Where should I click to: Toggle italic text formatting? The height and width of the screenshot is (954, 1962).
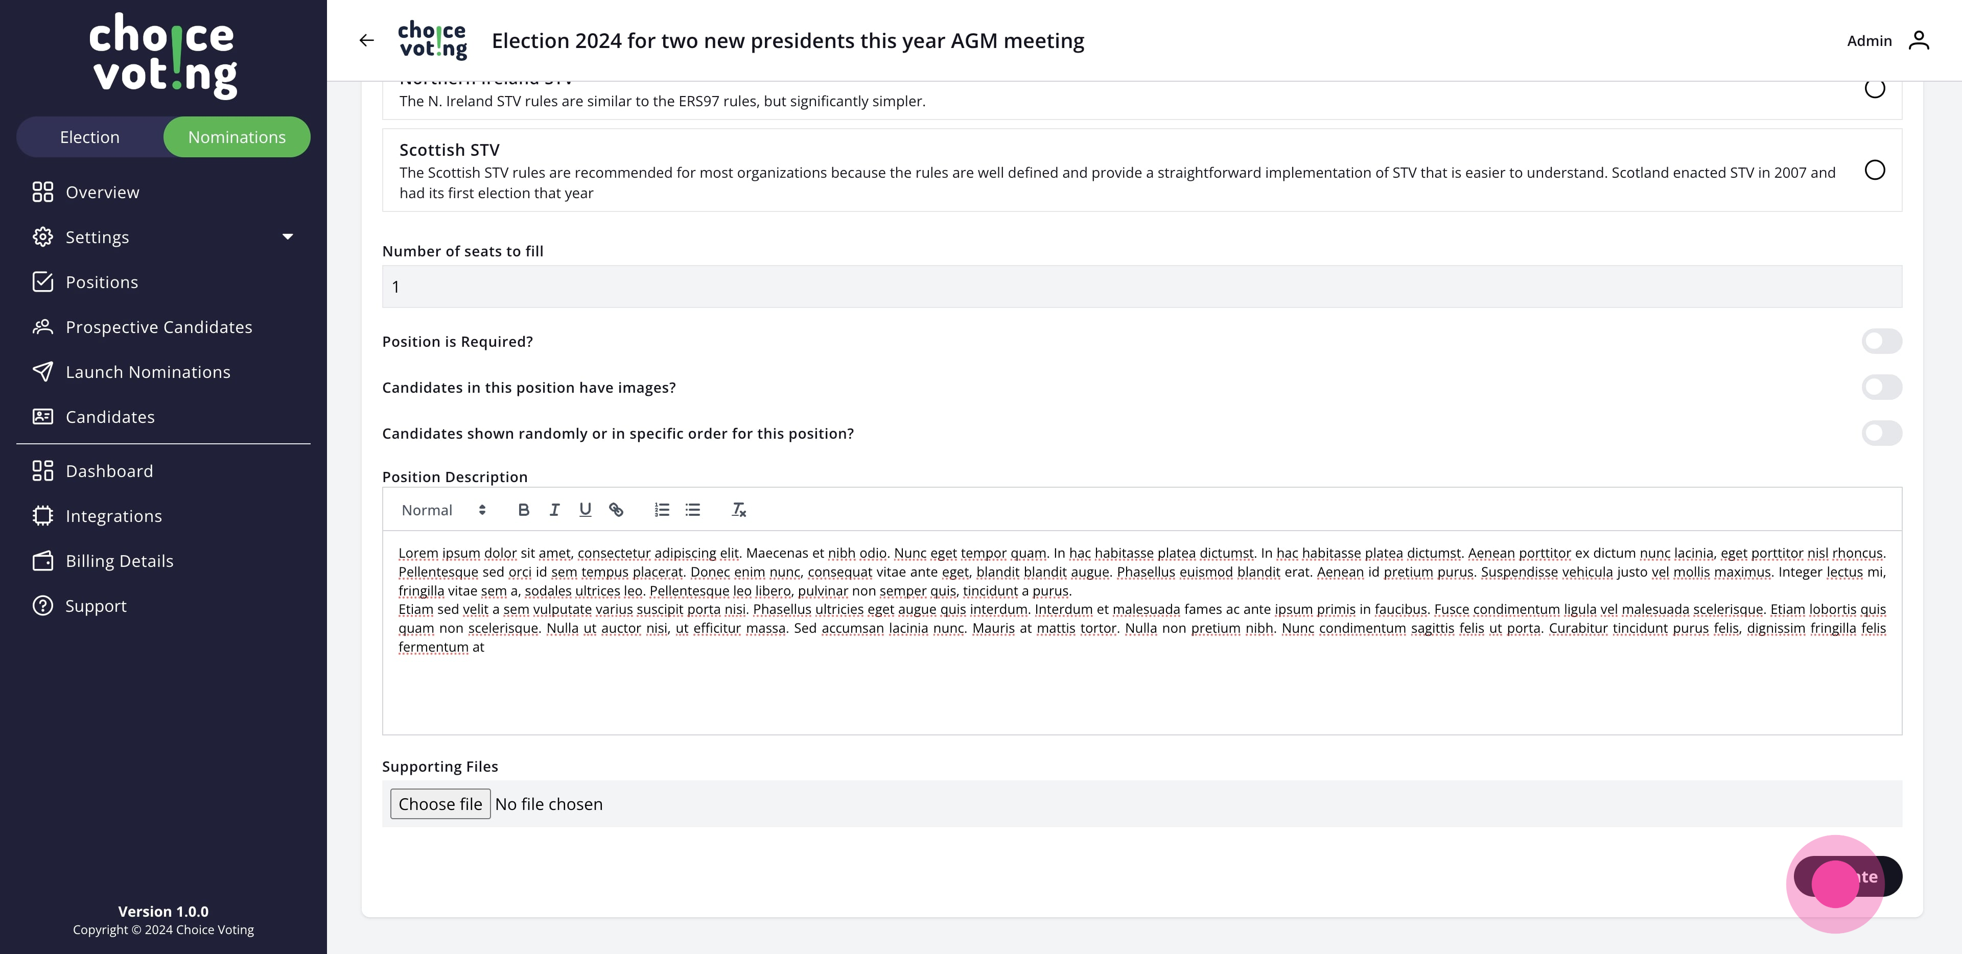(x=554, y=510)
